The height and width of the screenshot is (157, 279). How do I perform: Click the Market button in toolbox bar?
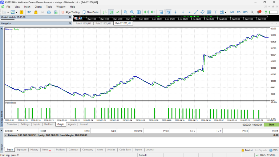(x=247, y=150)
